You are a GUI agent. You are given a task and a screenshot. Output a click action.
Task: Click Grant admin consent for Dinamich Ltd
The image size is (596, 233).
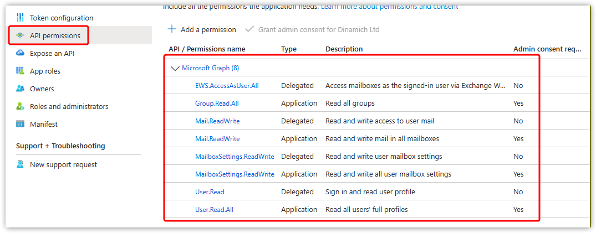pyautogui.click(x=318, y=29)
